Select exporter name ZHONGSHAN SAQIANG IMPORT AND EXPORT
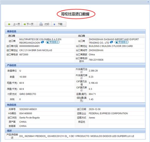Viewport: 150px width, 142px height. [x=114, y=39]
